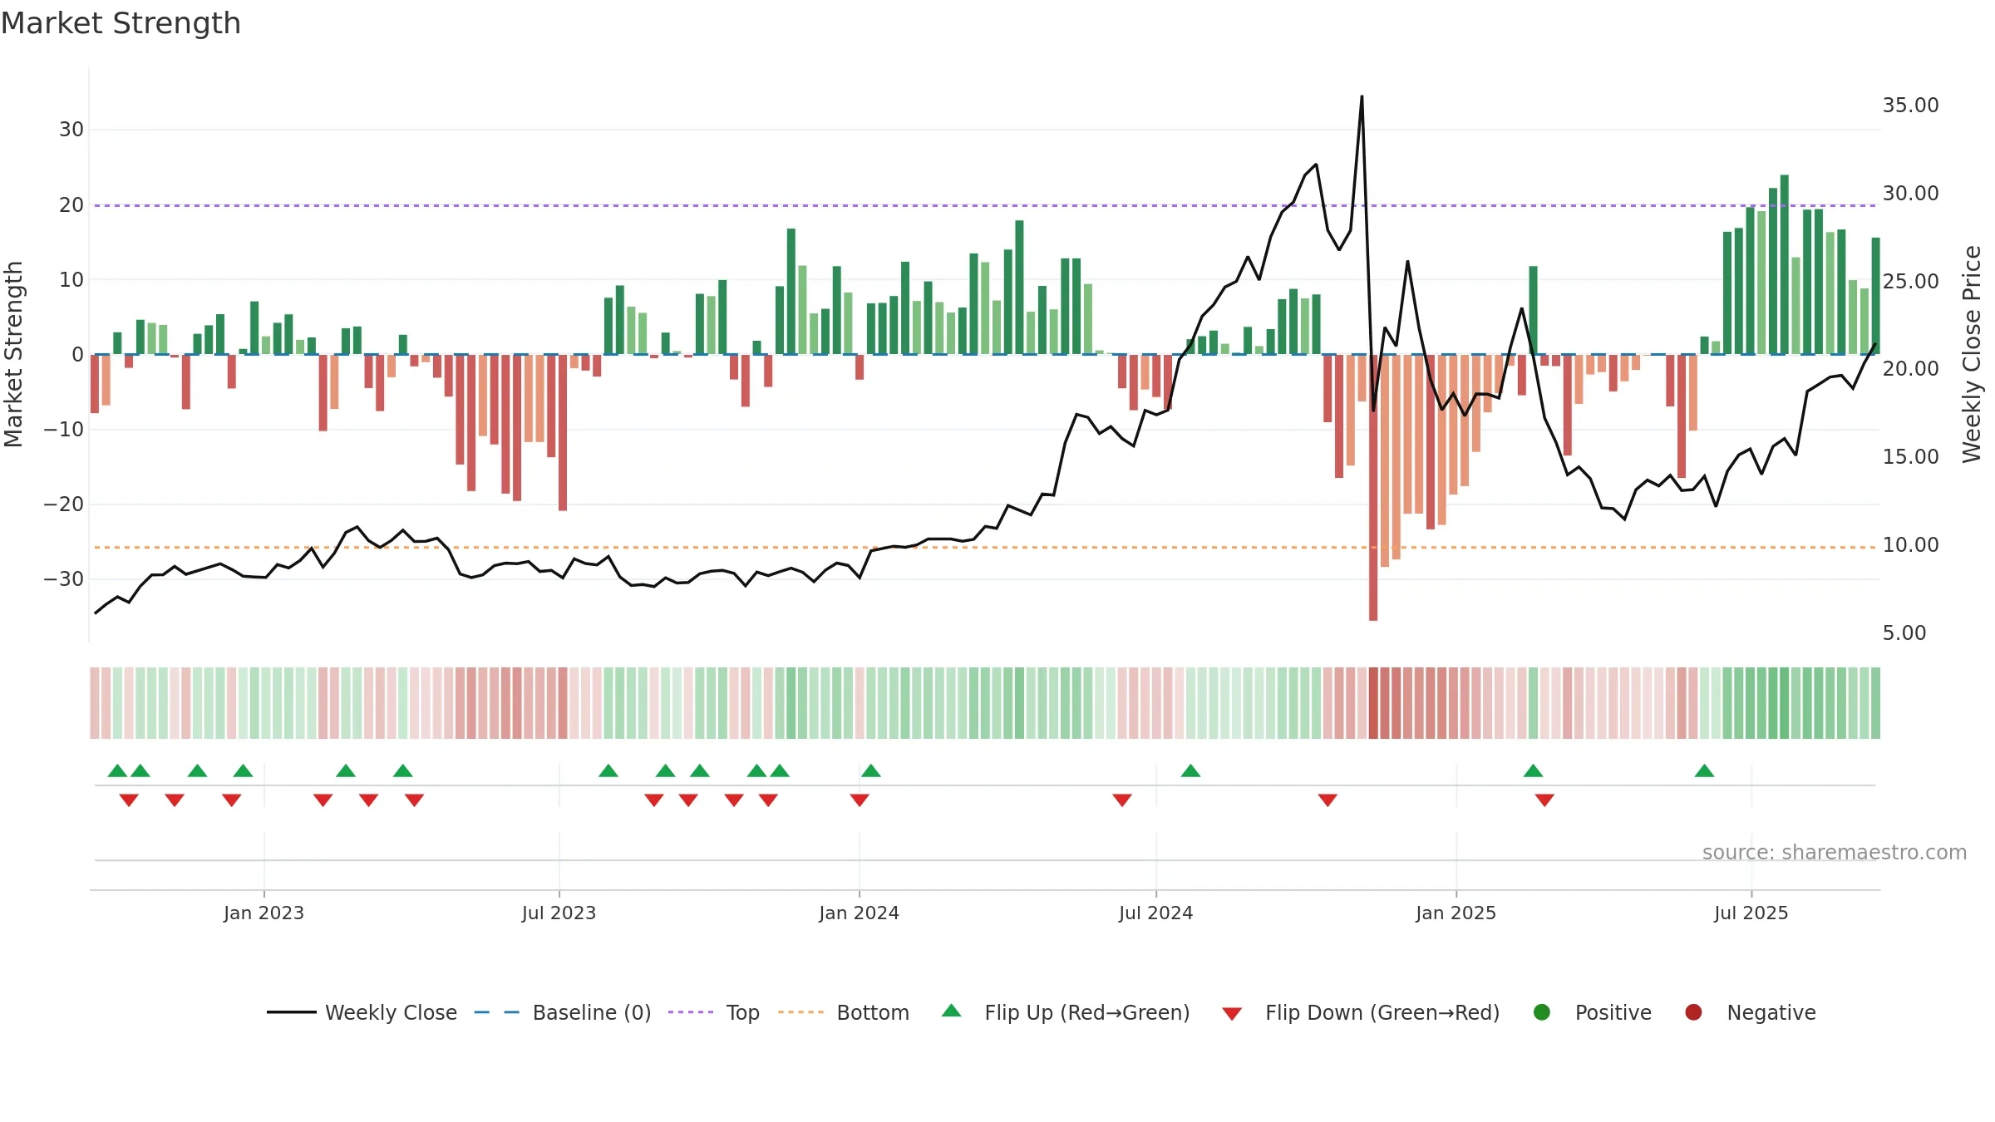Click the Jul 2025 x-axis label

1751,913
